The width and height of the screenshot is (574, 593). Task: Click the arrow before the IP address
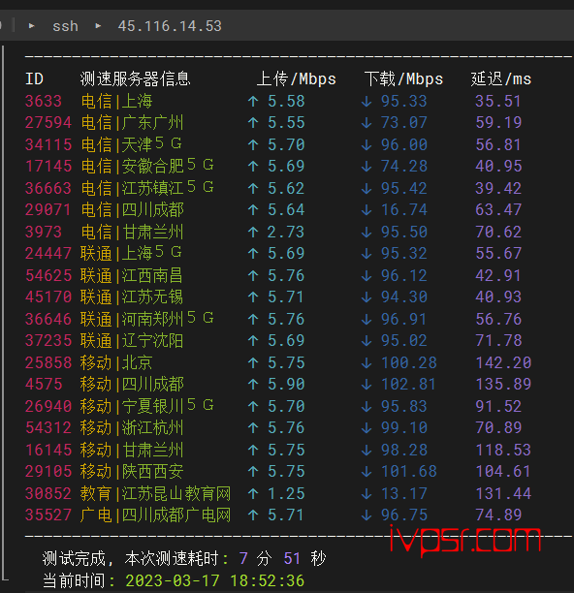click(x=98, y=26)
